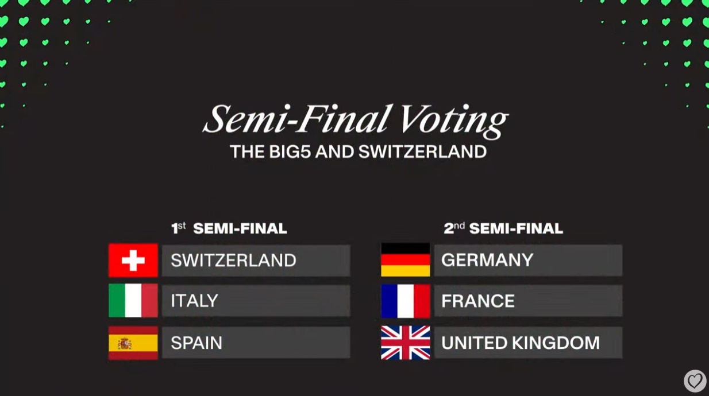Click the Switzerland flag icon
The height and width of the screenshot is (396, 709).
tap(133, 261)
